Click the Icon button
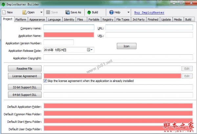Screen dimensions: 197x134 126,46
